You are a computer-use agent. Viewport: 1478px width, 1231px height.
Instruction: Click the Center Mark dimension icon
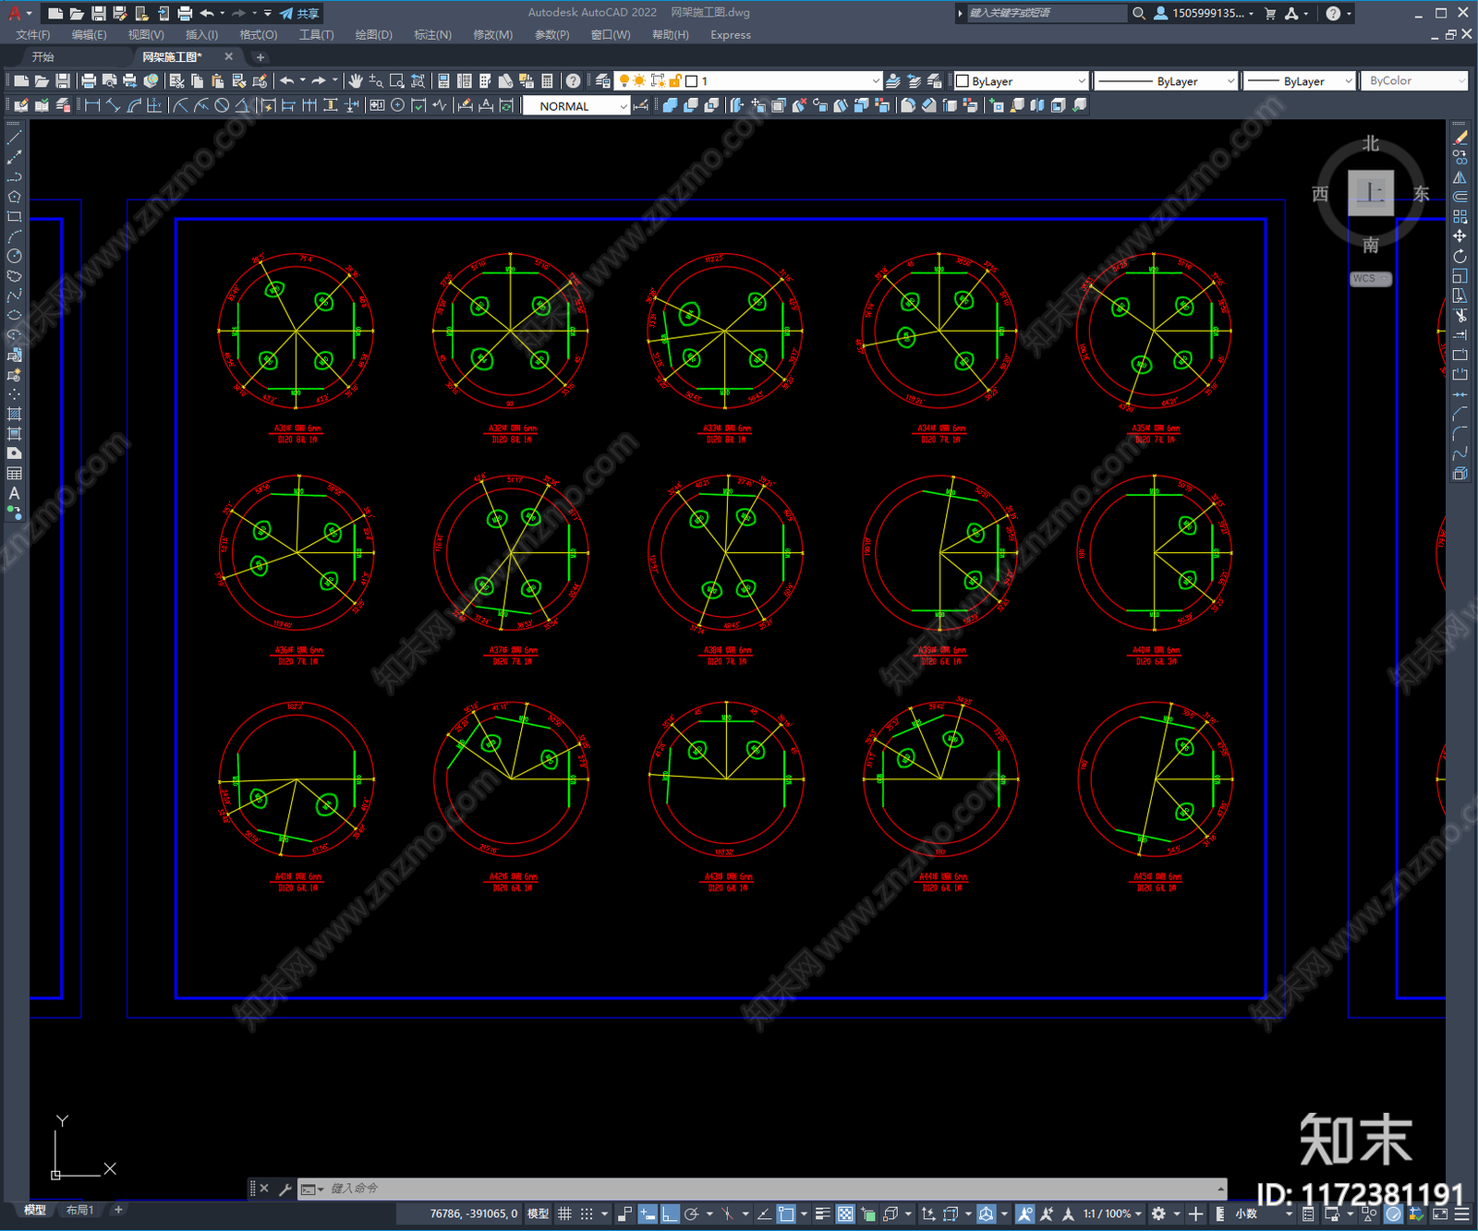pyautogui.click(x=397, y=105)
